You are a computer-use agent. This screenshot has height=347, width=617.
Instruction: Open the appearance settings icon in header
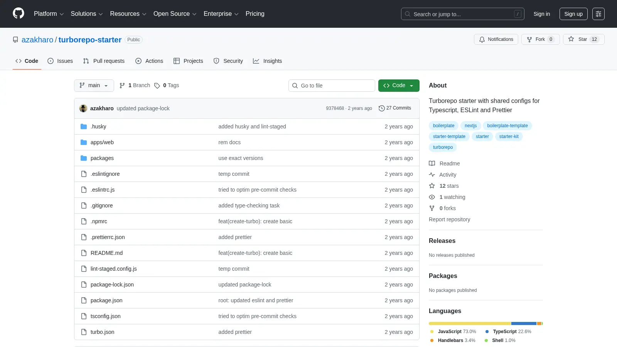598,14
